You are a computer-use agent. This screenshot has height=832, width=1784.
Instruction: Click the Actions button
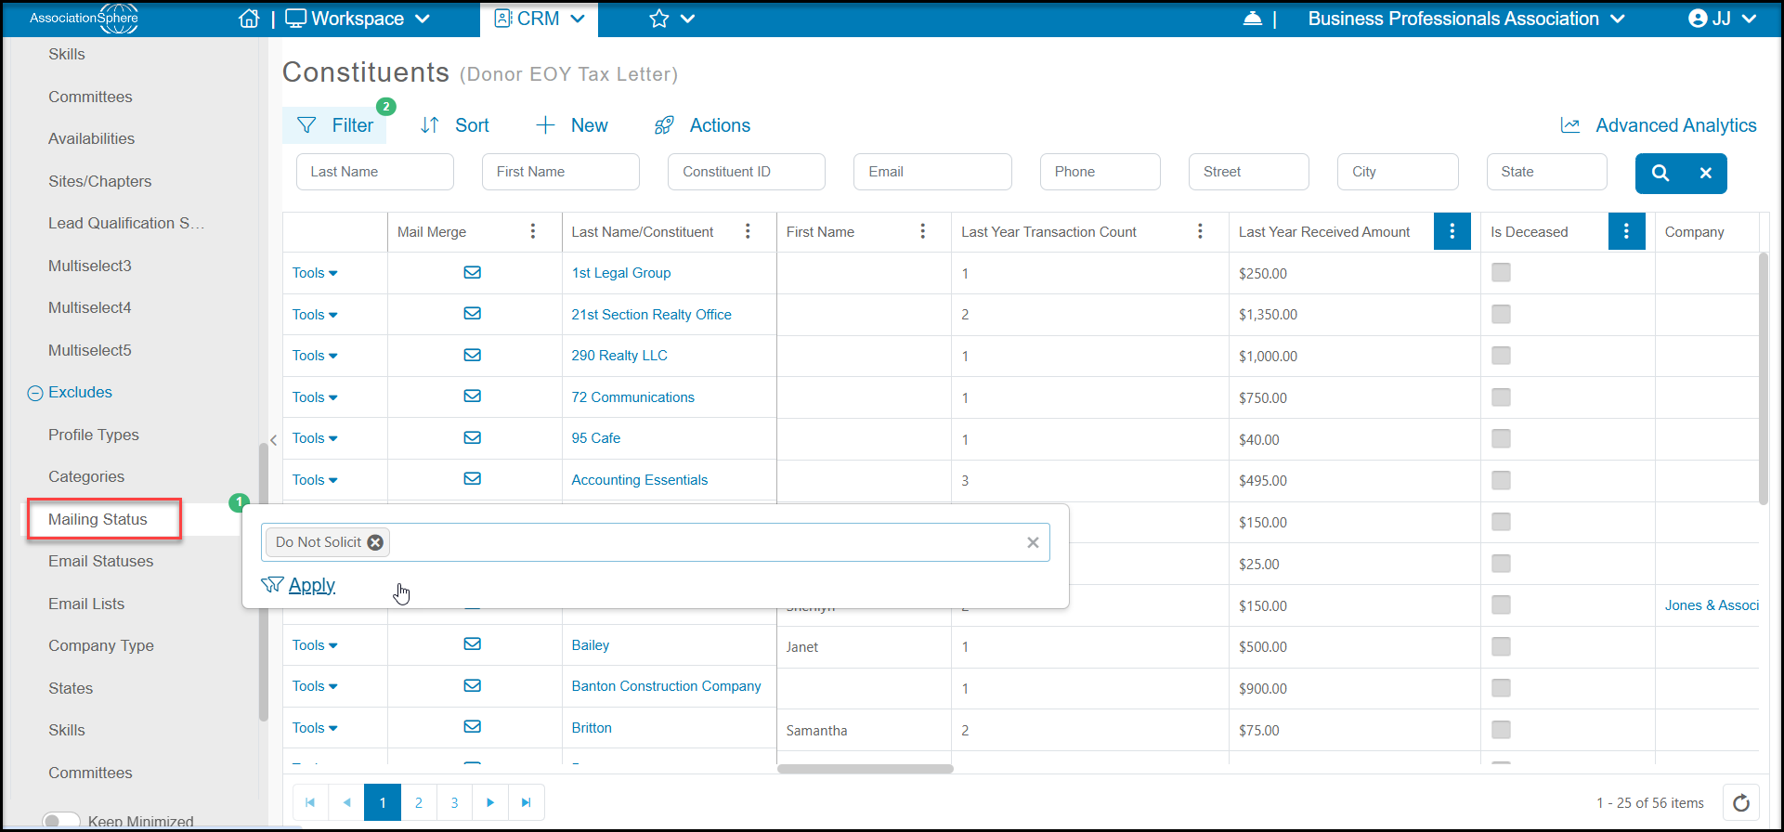(702, 125)
